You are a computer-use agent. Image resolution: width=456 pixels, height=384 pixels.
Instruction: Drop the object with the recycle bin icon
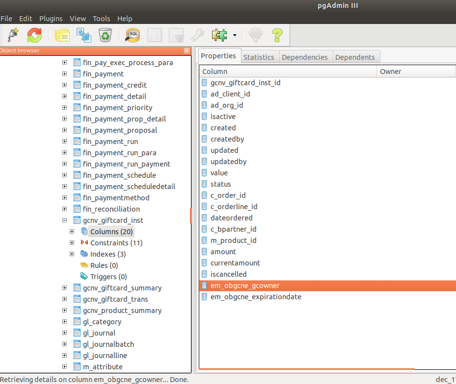106,35
